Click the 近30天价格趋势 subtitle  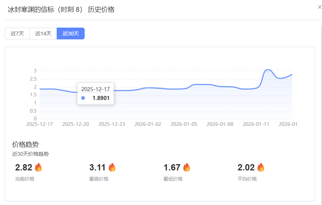31,154
